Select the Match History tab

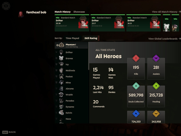coord(63,12)
